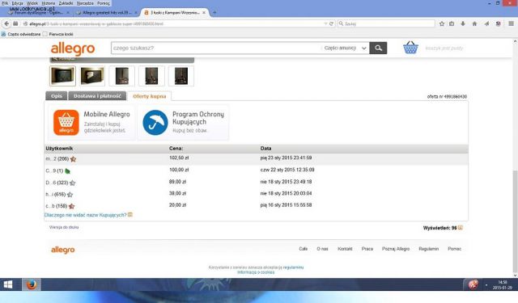Click the footer Allegro logo
Viewport: 518px width, 303px height.
click(63, 250)
